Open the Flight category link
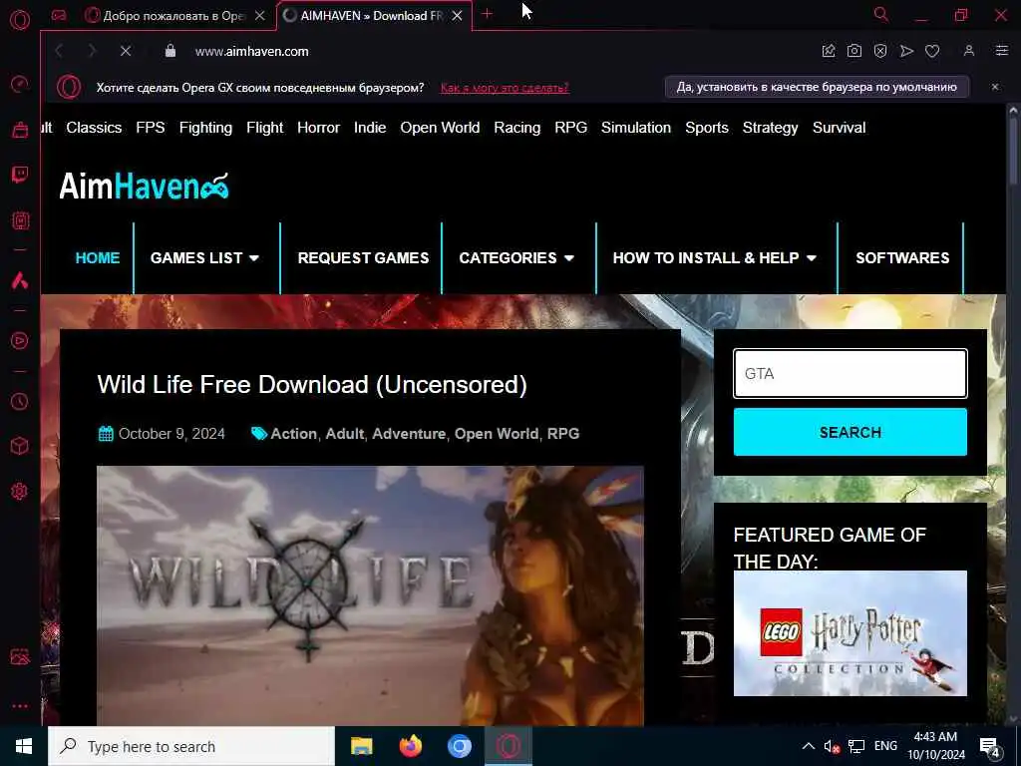Viewport: 1021px width, 766px height. pos(265,128)
